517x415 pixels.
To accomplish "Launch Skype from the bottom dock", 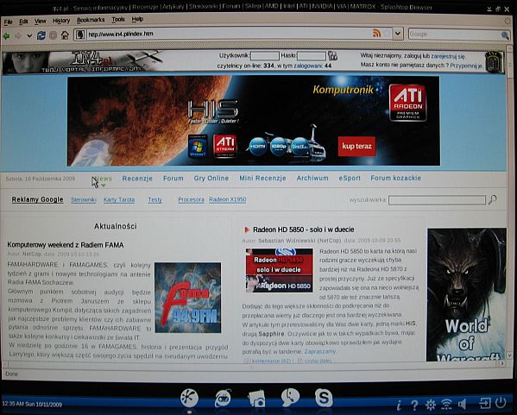I will click(324, 398).
